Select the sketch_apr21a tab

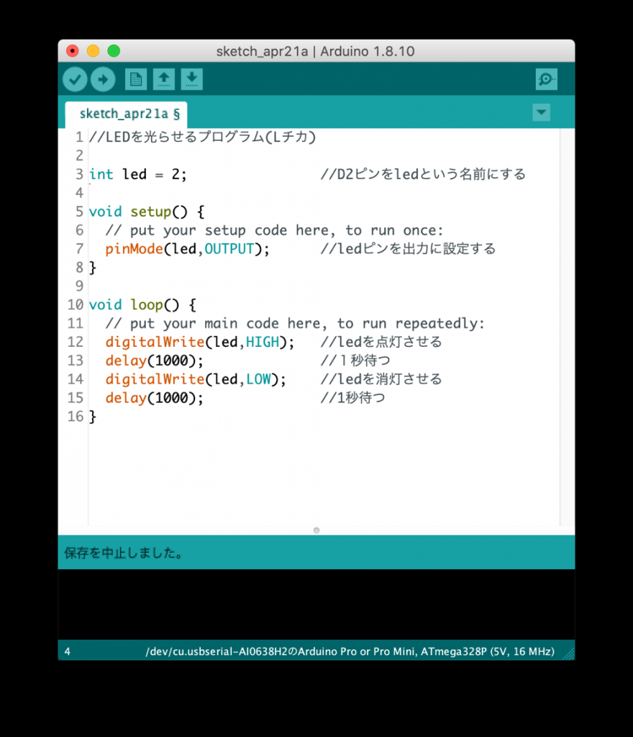126,114
